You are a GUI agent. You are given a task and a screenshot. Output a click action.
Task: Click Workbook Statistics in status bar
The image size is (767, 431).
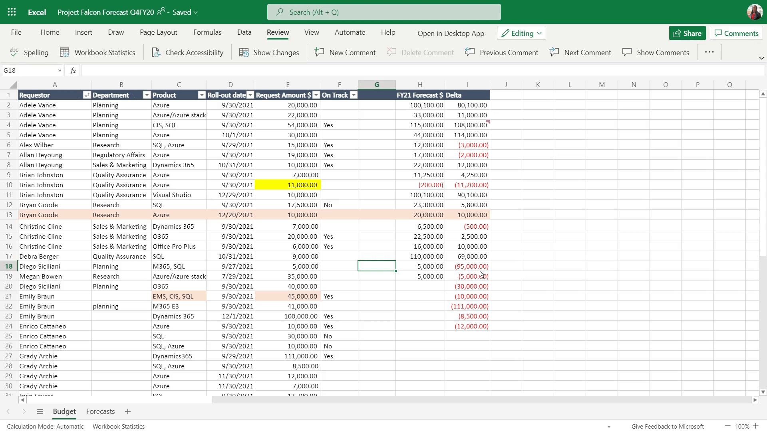(x=119, y=426)
